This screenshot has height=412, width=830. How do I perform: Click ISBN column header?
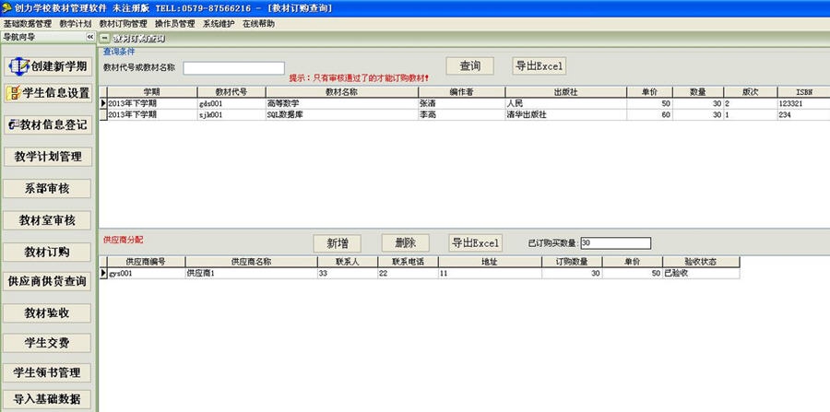[x=804, y=92]
